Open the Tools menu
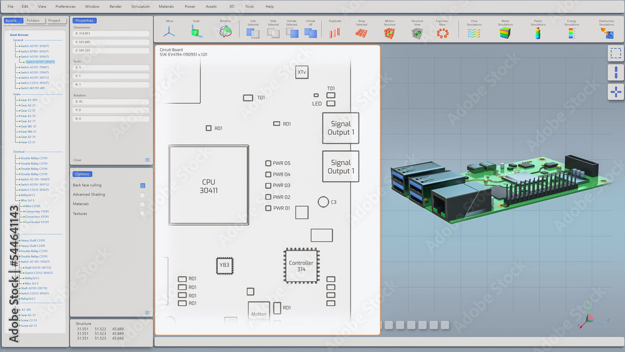 [249, 6]
